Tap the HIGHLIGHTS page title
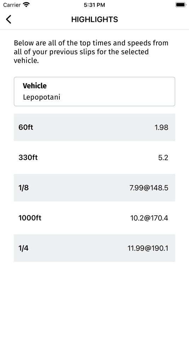The height and width of the screenshot is (337, 189). tap(94, 20)
